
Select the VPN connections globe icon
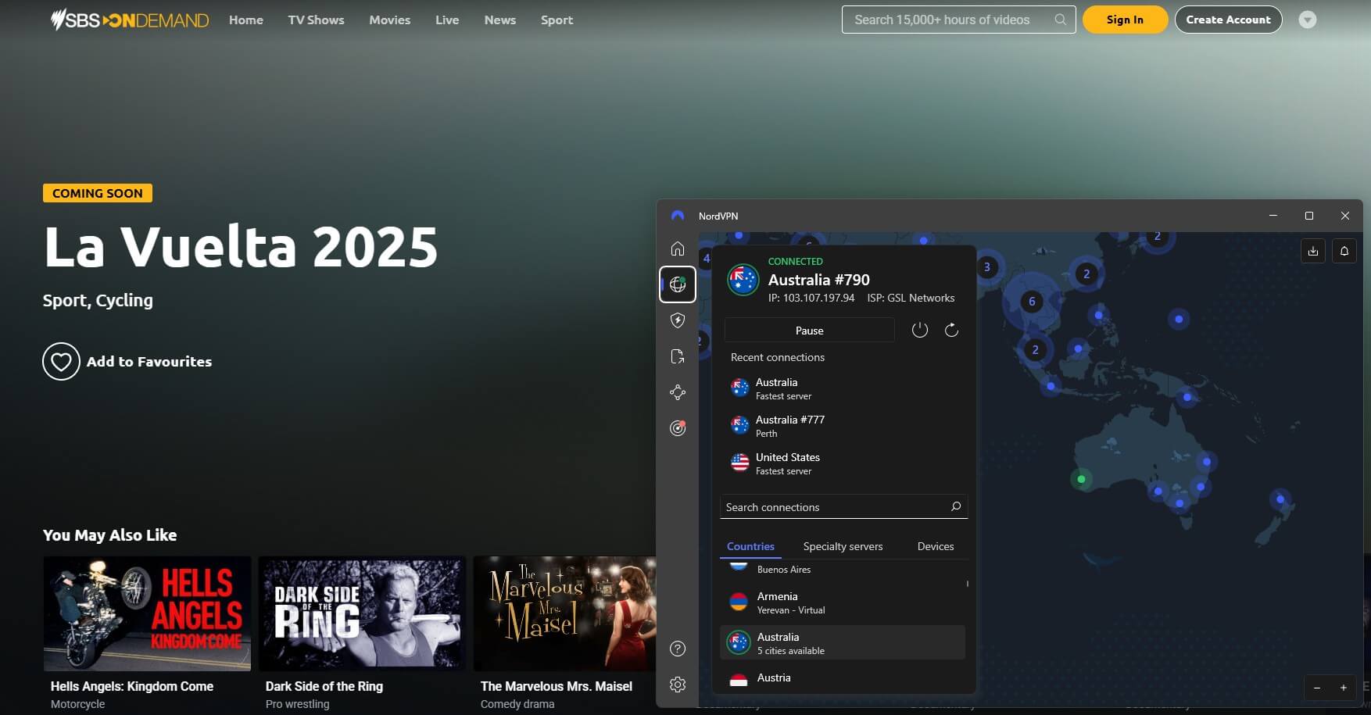pyautogui.click(x=678, y=284)
